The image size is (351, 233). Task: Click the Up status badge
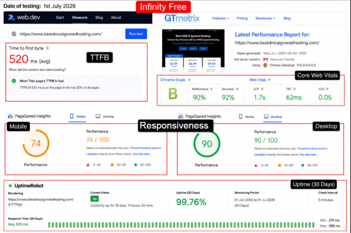(x=95, y=198)
